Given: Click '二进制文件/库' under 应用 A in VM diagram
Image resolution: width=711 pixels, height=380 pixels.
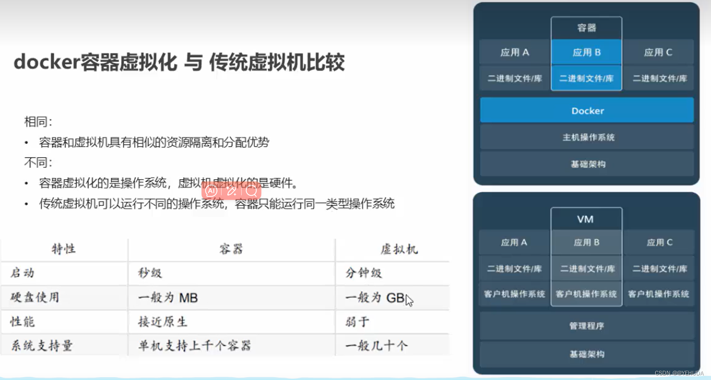Looking at the screenshot, I should [x=514, y=269].
